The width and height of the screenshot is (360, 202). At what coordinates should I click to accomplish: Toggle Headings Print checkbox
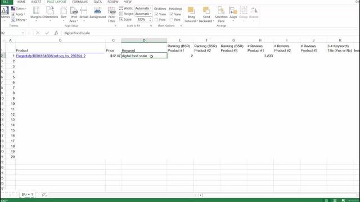click(171, 20)
